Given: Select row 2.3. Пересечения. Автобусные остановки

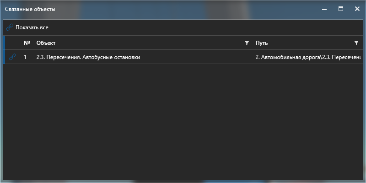Looking at the screenshot, I should [x=88, y=57].
